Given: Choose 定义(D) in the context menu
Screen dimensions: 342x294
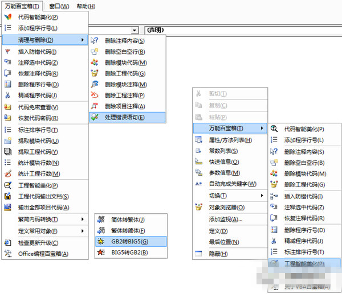Looking at the screenshot, I should click(x=230, y=231).
